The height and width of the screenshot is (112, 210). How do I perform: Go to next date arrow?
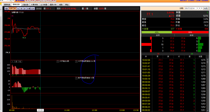tap(202, 8)
